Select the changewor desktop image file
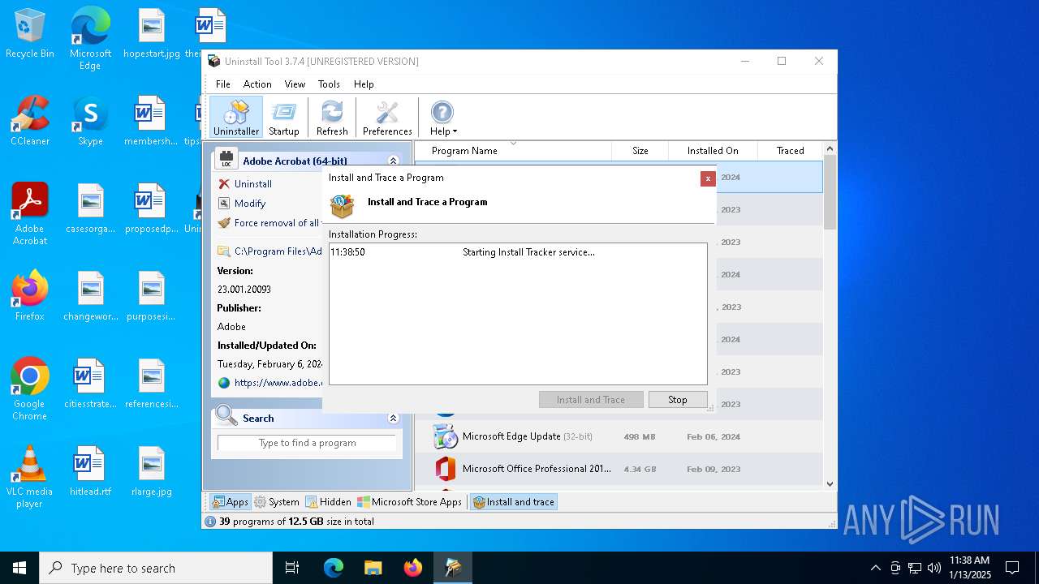Image resolution: width=1039 pixels, height=584 pixels. tap(90, 296)
